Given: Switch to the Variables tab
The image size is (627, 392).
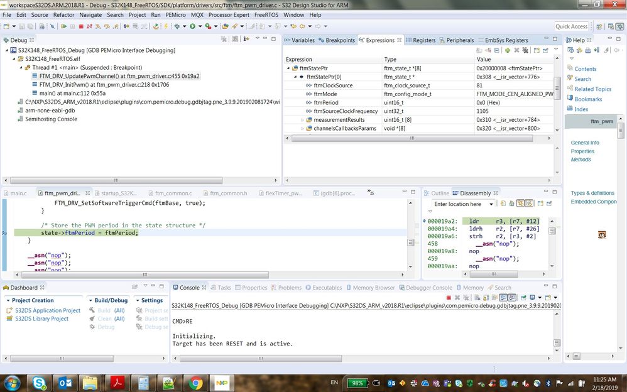Looking at the screenshot, I should pyautogui.click(x=300, y=40).
